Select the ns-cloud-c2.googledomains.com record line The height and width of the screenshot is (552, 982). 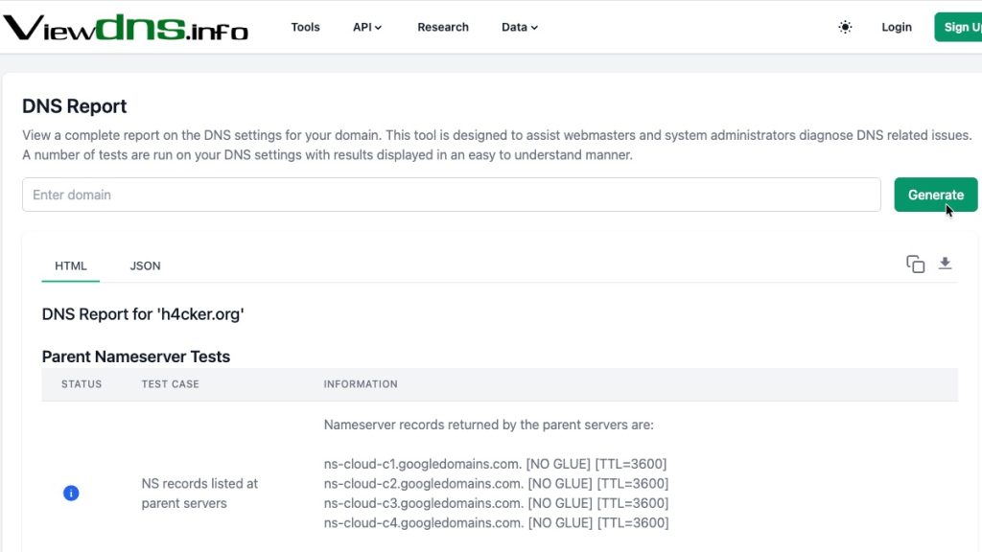click(496, 483)
